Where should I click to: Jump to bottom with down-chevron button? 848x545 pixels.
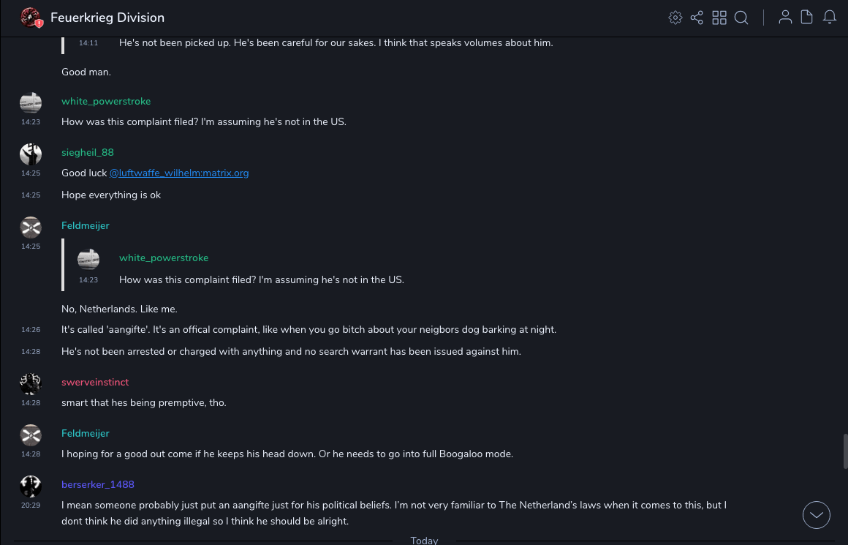click(x=816, y=515)
